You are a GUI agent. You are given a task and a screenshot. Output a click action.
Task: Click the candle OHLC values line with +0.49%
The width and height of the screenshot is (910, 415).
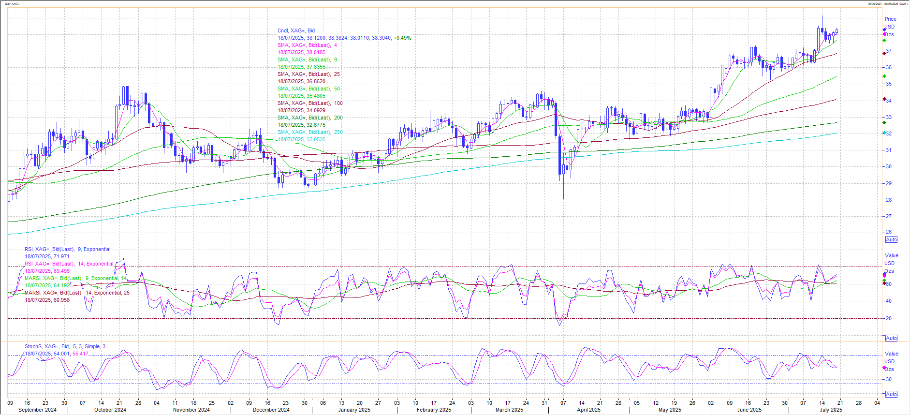pyautogui.click(x=344, y=38)
